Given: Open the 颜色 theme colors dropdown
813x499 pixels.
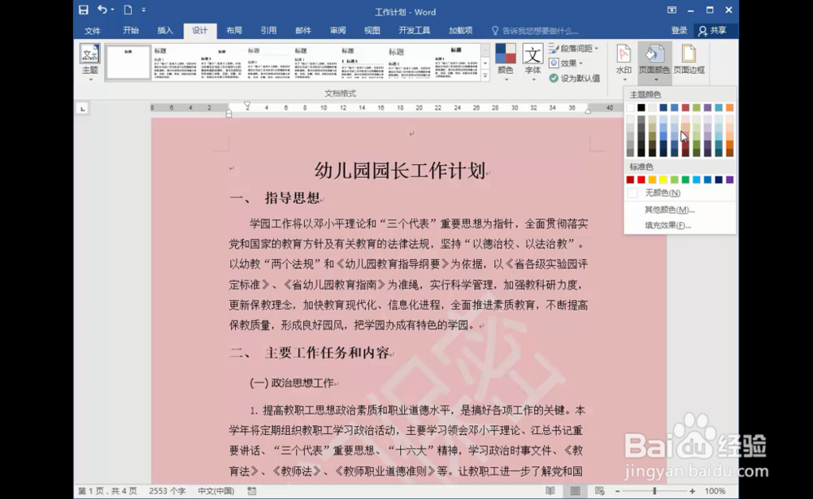Looking at the screenshot, I should point(506,63).
